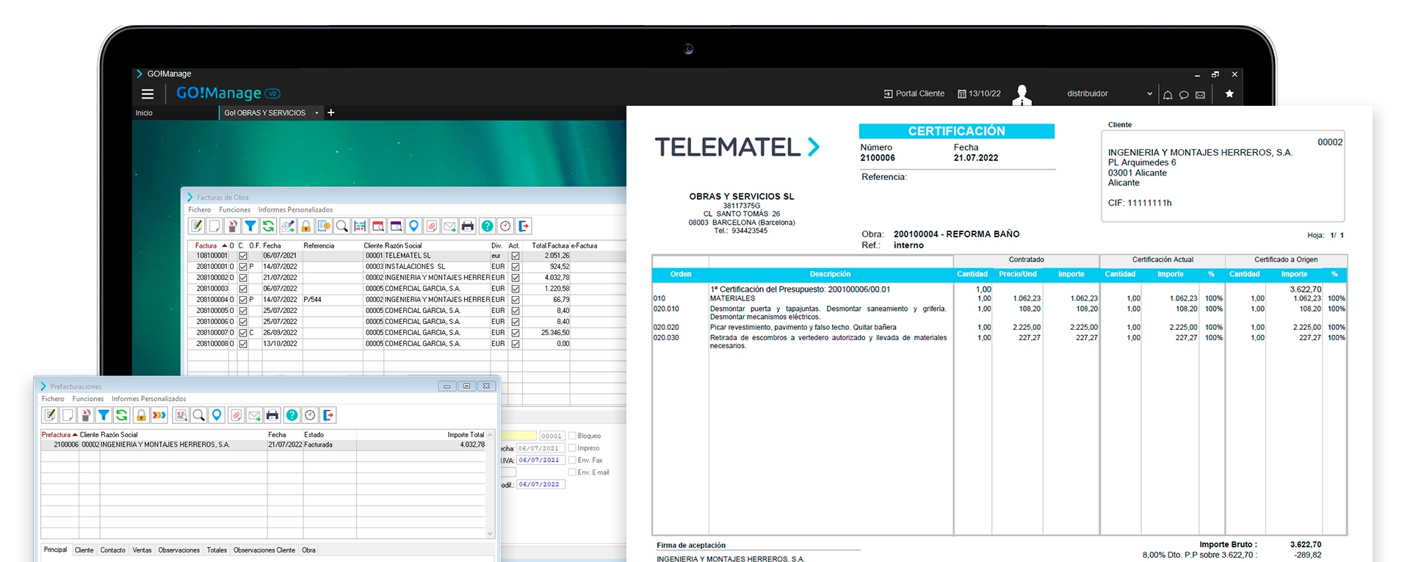Viewport: 1410px width, 562px height.
Task: Click exit door icon in Prefacturaciones
Action: point(328,415)
